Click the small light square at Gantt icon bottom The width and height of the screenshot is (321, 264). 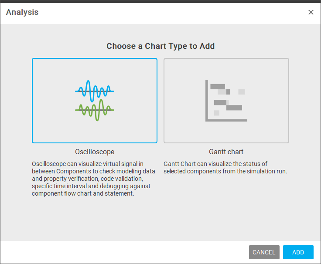[x=217, y=113]
